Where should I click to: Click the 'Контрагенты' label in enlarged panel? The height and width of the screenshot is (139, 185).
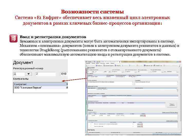point(21,79)
